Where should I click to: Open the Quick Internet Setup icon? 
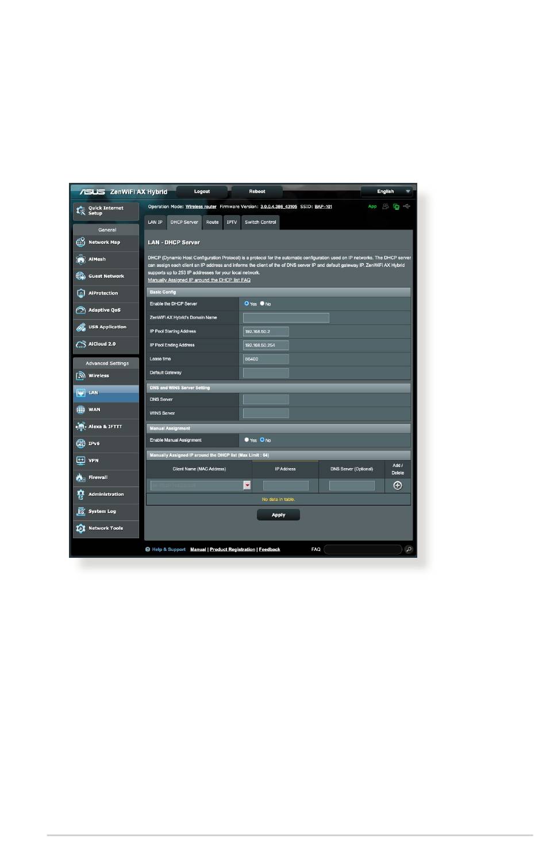tap(80, 210)
